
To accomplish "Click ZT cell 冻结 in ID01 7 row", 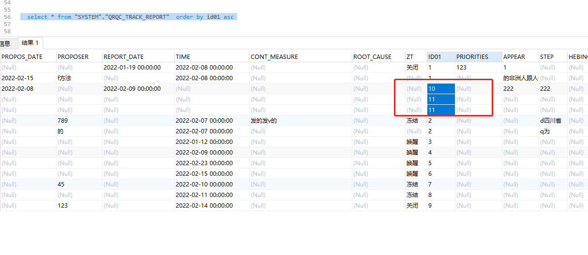I will point(416,184).
